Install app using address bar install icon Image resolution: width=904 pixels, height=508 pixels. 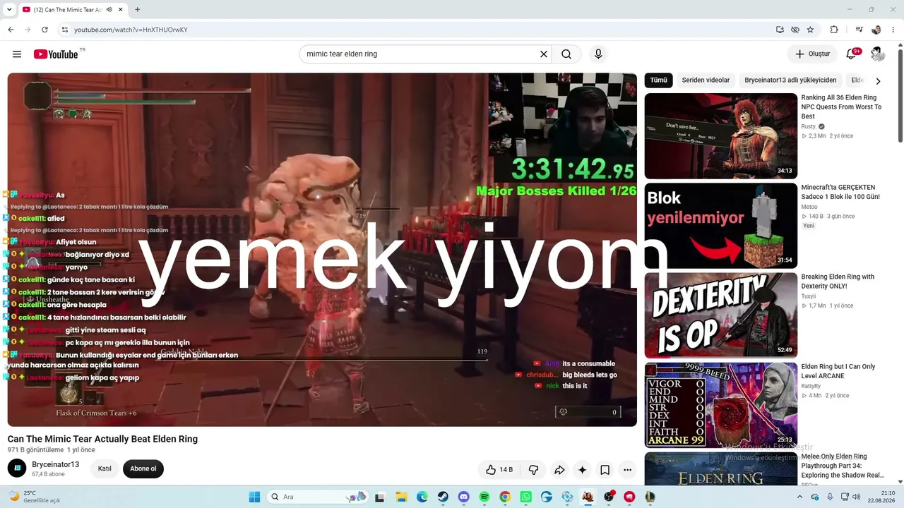[780, 30]
